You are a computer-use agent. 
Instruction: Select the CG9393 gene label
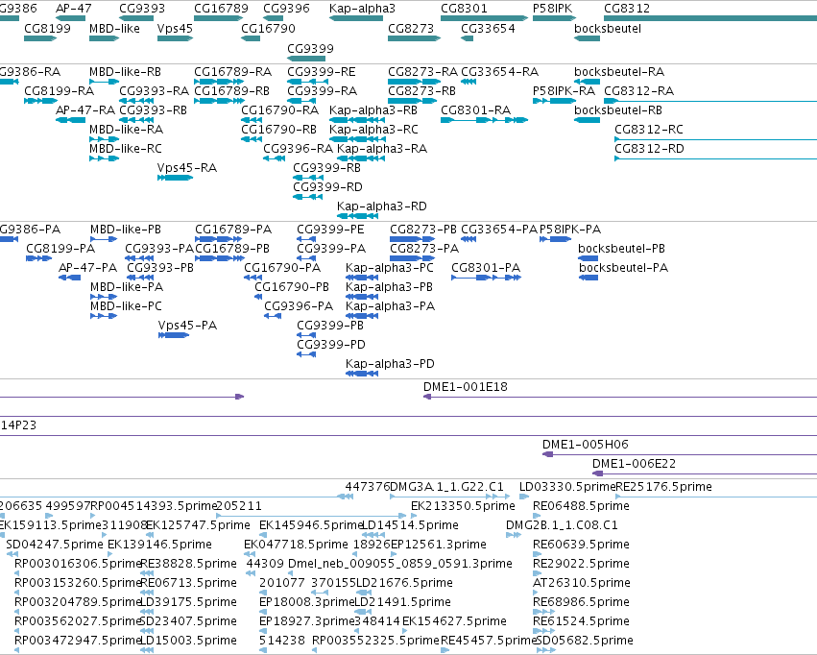[x=142, y=9]
